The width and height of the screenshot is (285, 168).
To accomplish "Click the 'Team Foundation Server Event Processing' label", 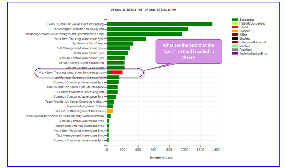I will coord(75,24).
